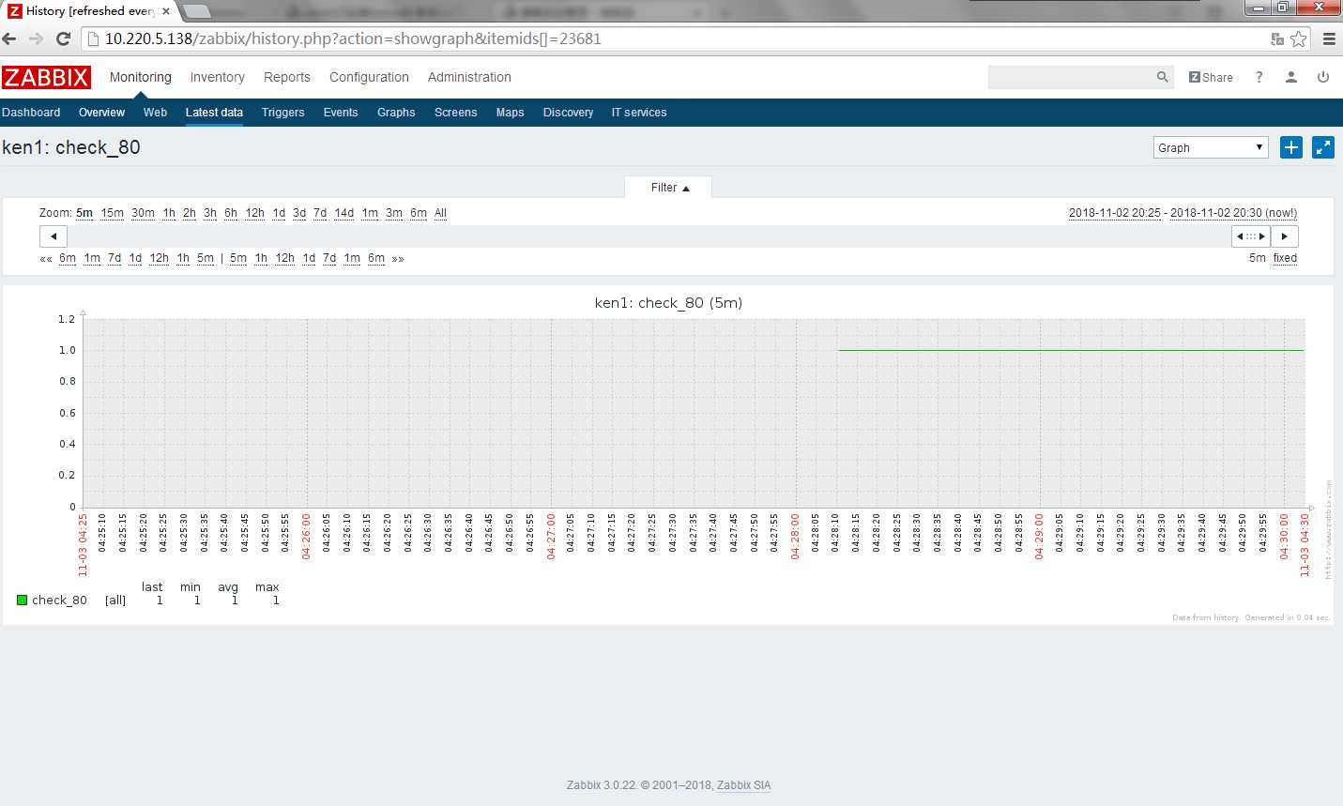The width and height of the screenshot is (1343, 806).
Task: Go to Events submenu
Action: tap(341, 113)
